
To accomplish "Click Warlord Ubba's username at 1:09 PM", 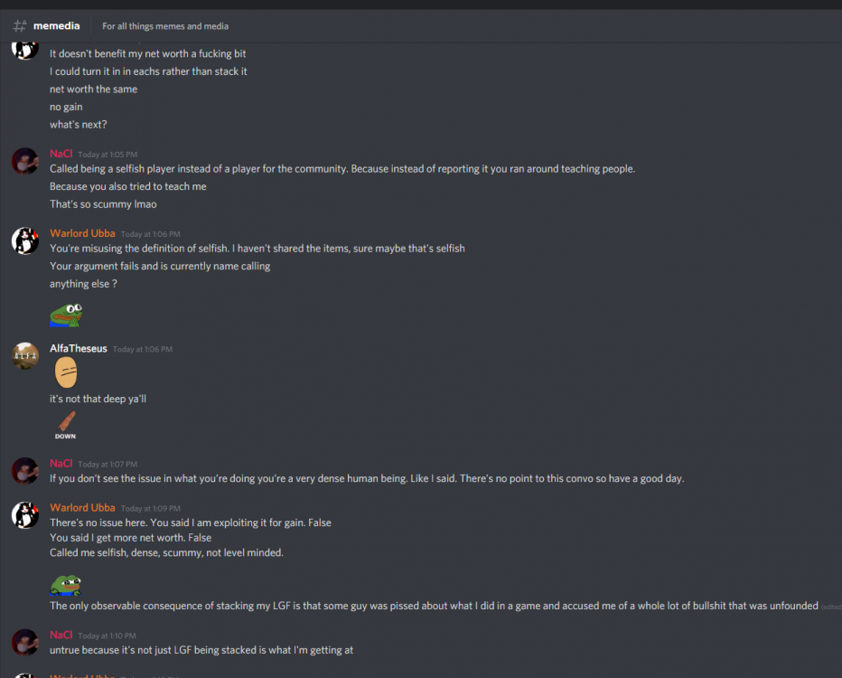I will (x=82, y=507).
